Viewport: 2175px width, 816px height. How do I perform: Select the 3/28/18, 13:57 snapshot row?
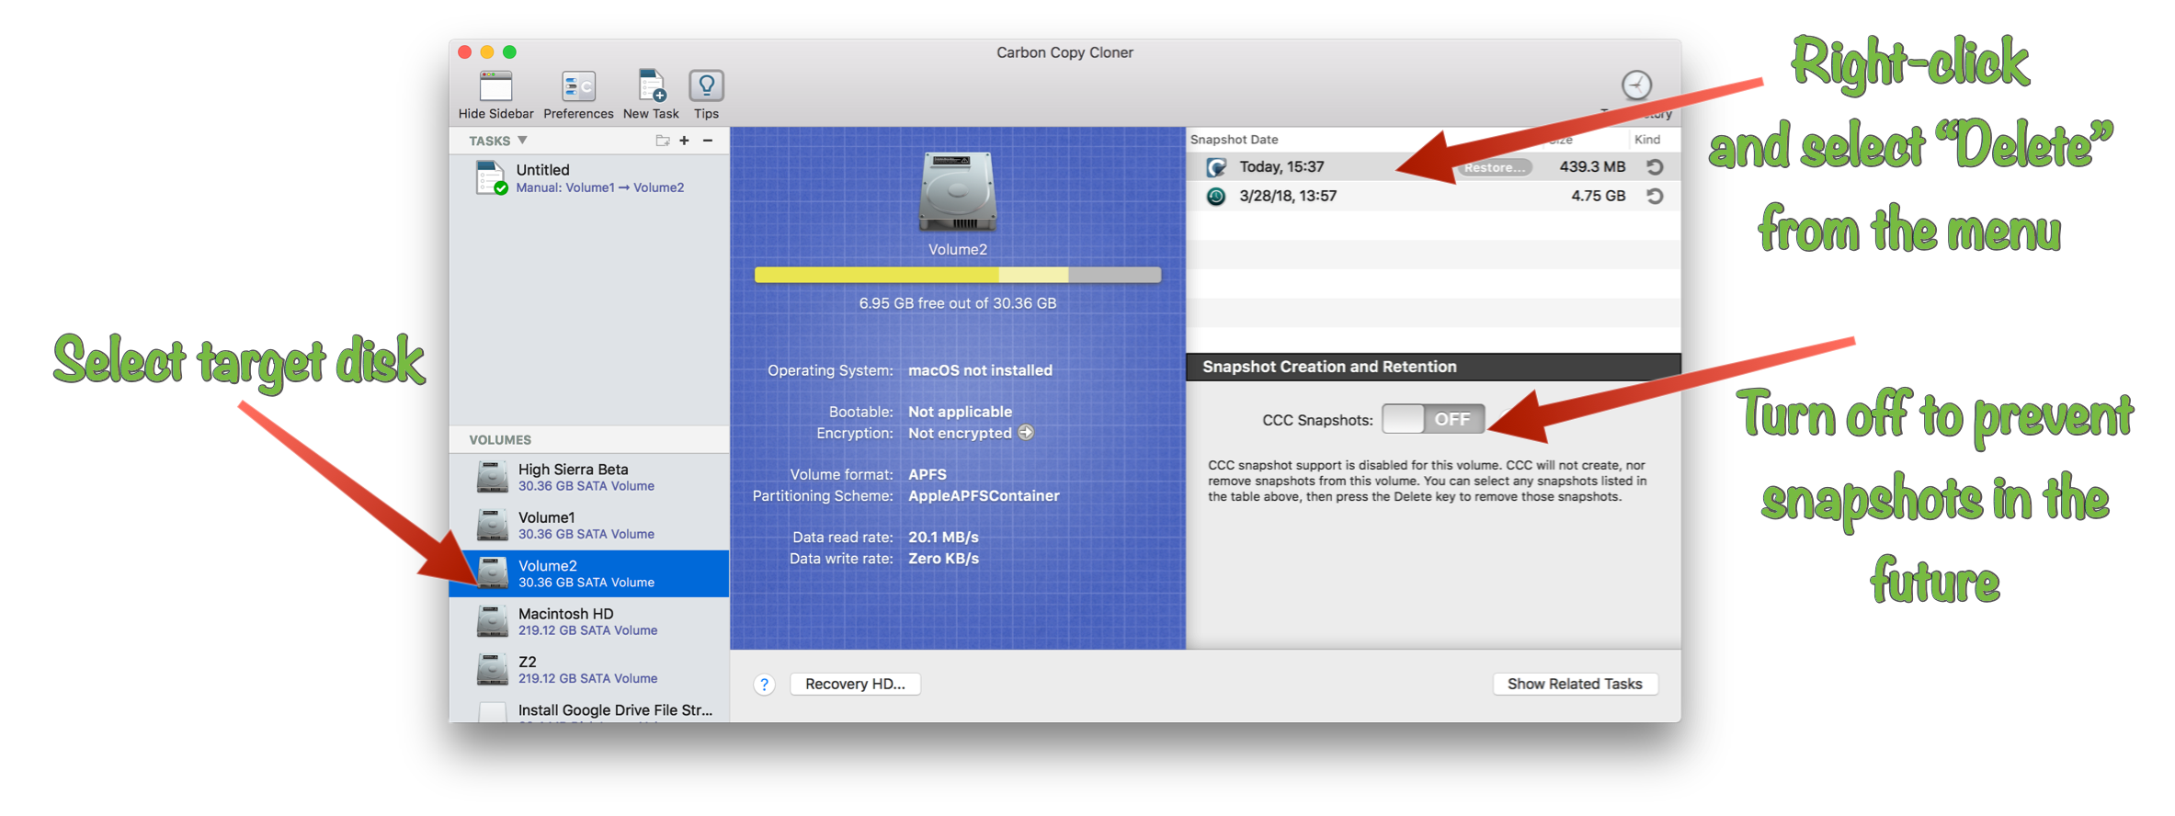pyautogui.click(x=1433, y=196)
